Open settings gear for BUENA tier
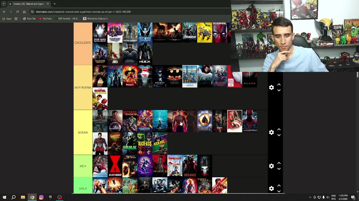 271,132
